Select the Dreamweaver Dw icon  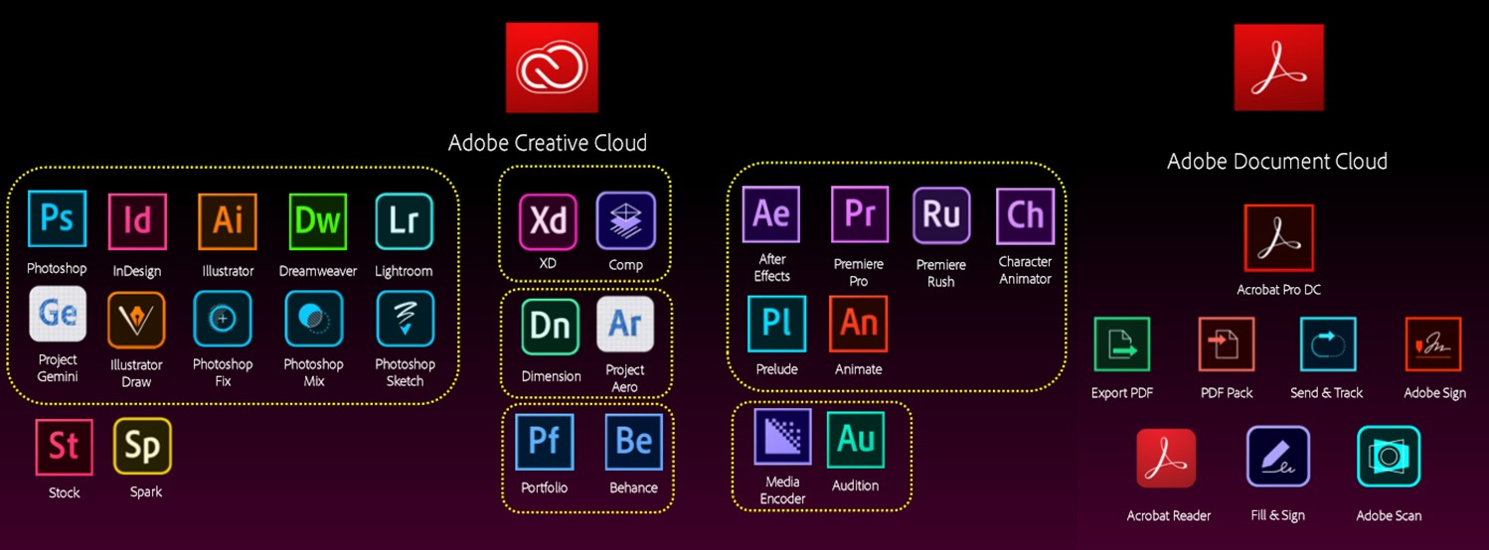click(318, 221)
